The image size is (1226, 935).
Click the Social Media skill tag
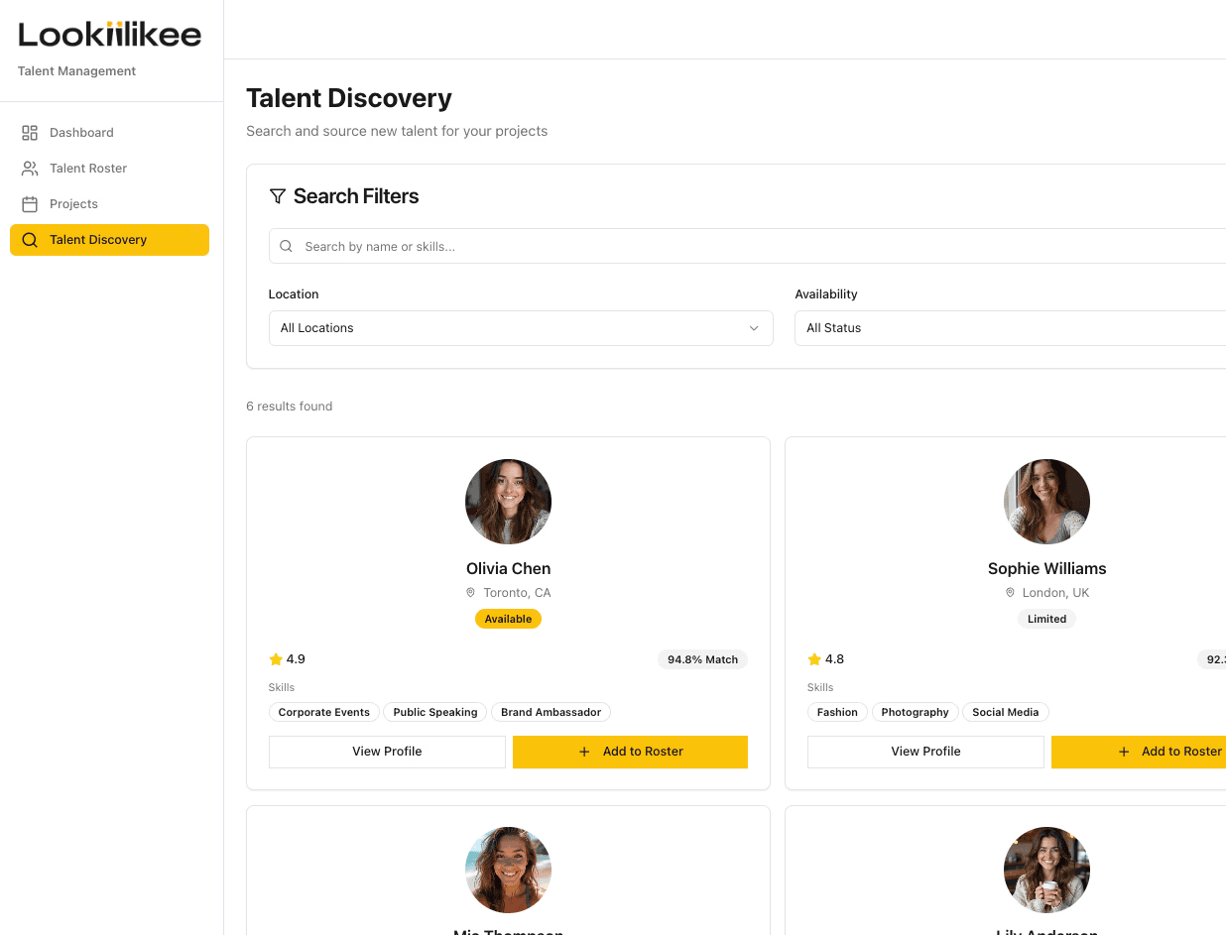1006,712
